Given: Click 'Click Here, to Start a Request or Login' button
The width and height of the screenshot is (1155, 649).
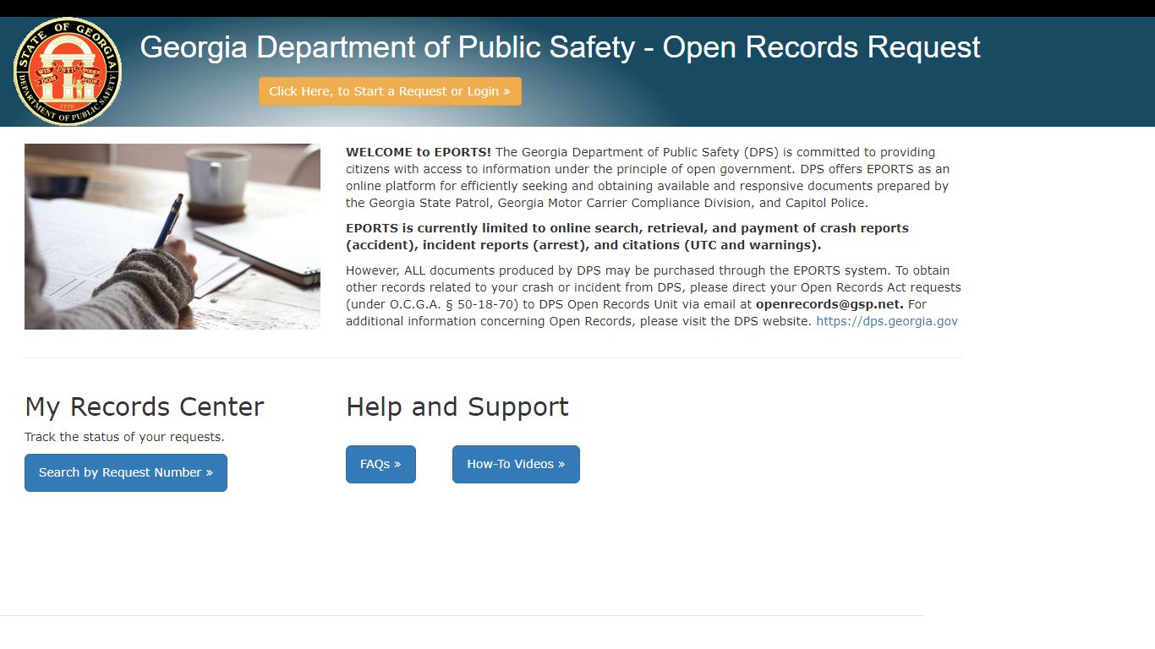Looking at the screenshot, I should pos(390,91).
